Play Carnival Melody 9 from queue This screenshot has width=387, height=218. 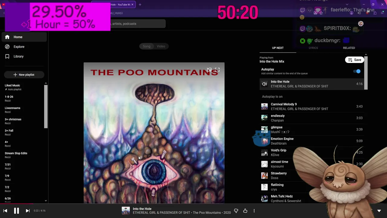pyautogui.click(x=312, y=107)
